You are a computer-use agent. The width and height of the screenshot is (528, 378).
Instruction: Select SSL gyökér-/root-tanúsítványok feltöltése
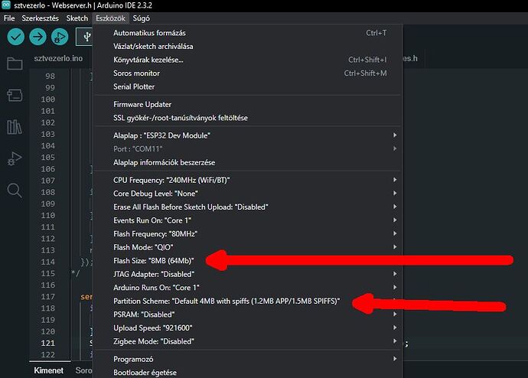[247, 118]
